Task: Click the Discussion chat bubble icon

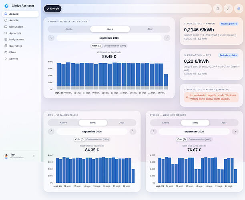Action: point(6,26)
